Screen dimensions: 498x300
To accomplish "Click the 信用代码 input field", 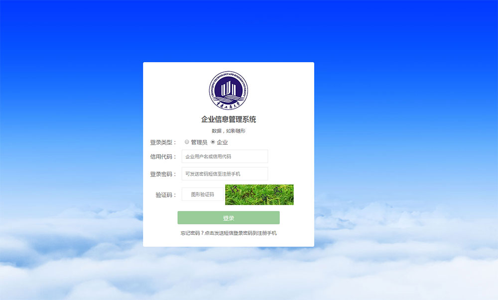I will coord(224,156).
